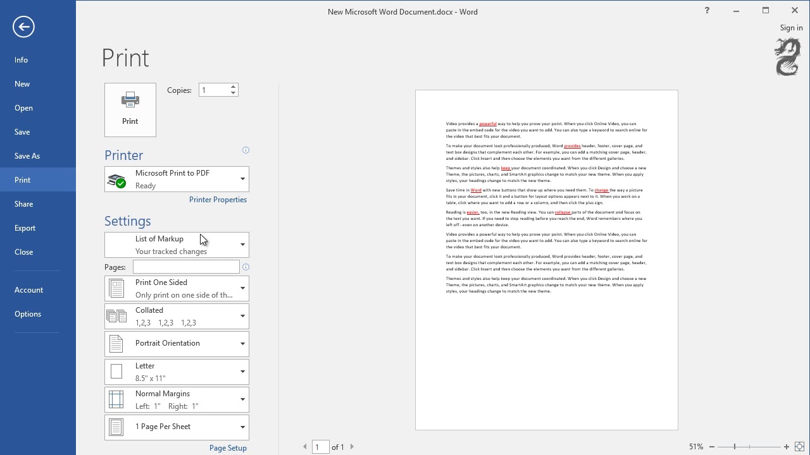Open Options in the sidebar
The width and height of the screenshot is (810, 455).
[38, 314]
